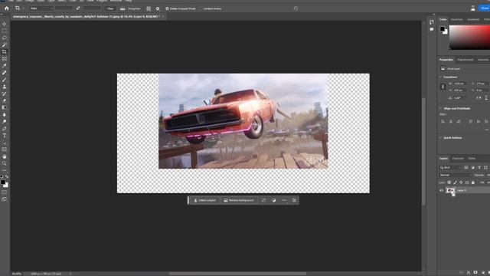Open more align options ellipsis
The width and height of the screenshot is (490, 276).
click(486, 130)
